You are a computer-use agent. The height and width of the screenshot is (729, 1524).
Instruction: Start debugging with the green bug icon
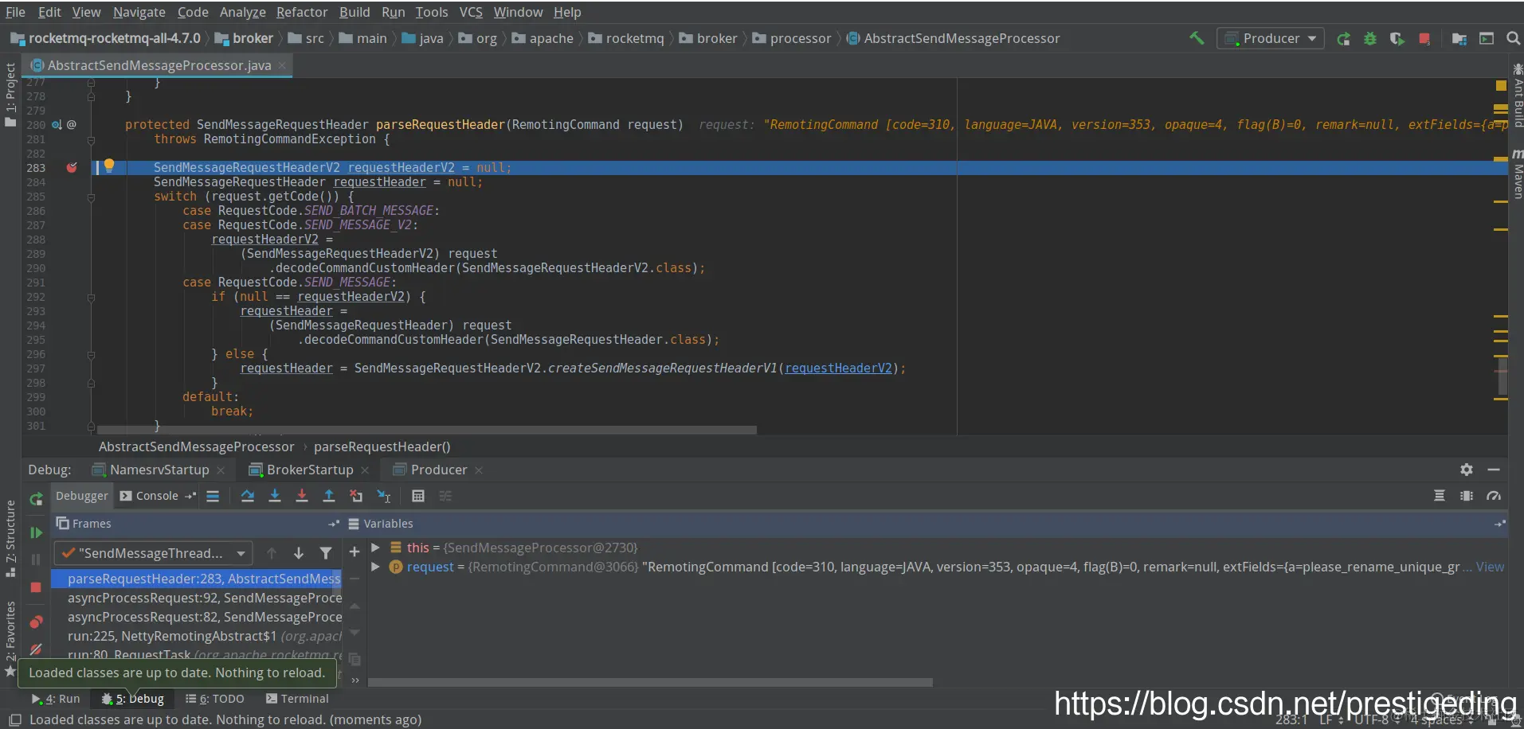(x=1370, y=38)
